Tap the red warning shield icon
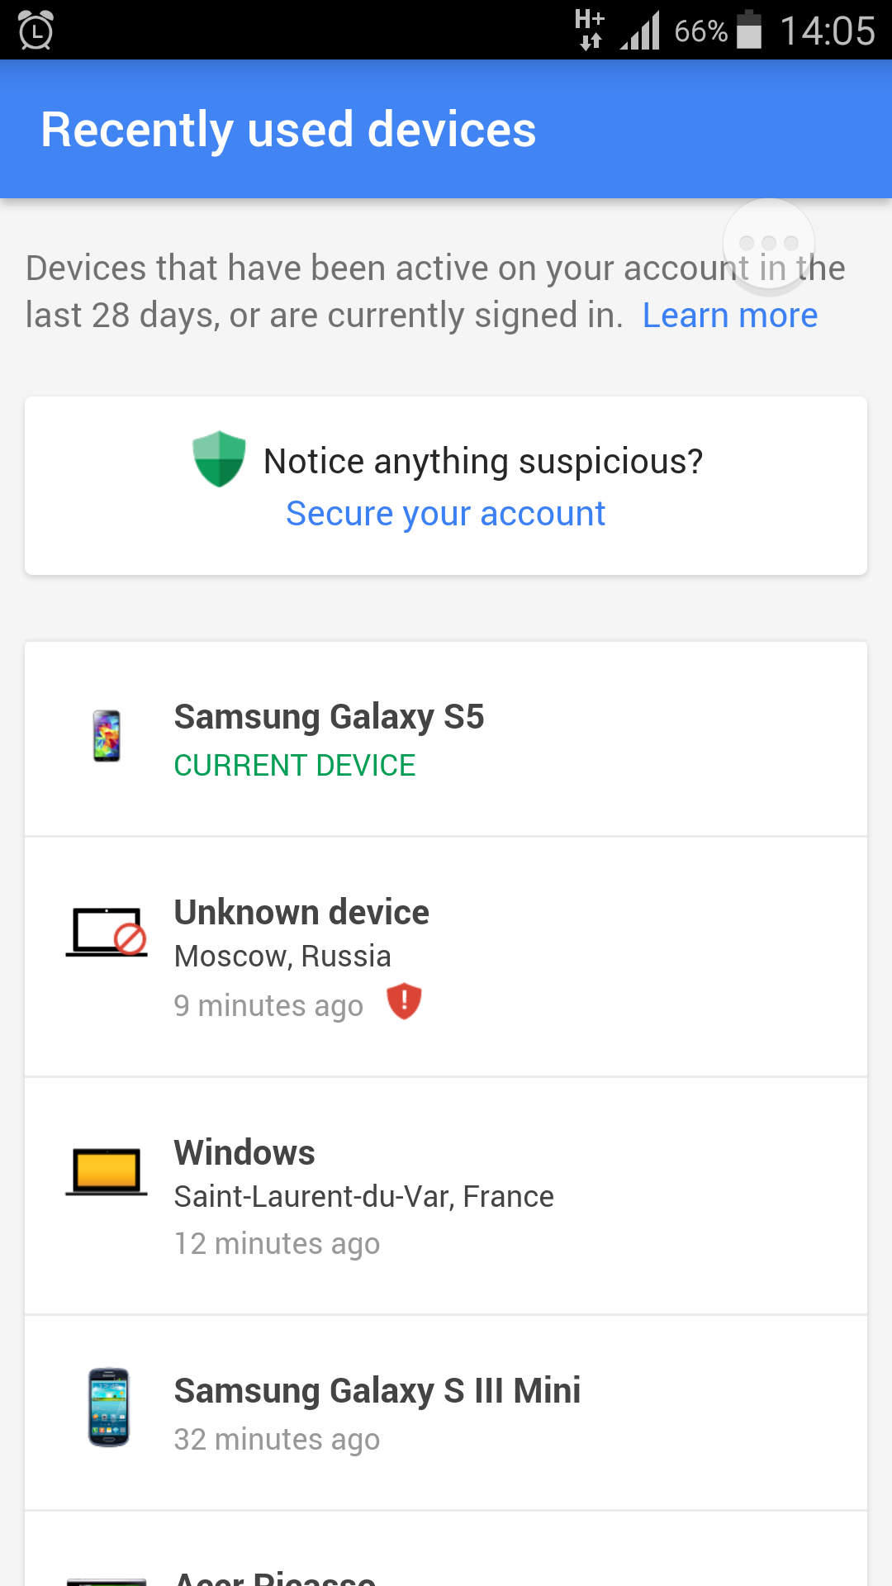The image size is (892, 1586). coord(404,1001)
